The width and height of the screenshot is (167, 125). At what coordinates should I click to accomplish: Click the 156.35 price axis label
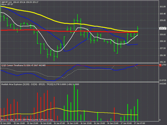(x=163, y=62)
